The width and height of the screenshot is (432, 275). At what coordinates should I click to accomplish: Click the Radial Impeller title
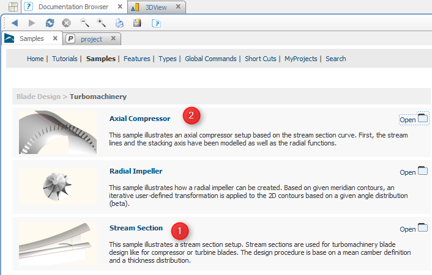pos(136,171)
